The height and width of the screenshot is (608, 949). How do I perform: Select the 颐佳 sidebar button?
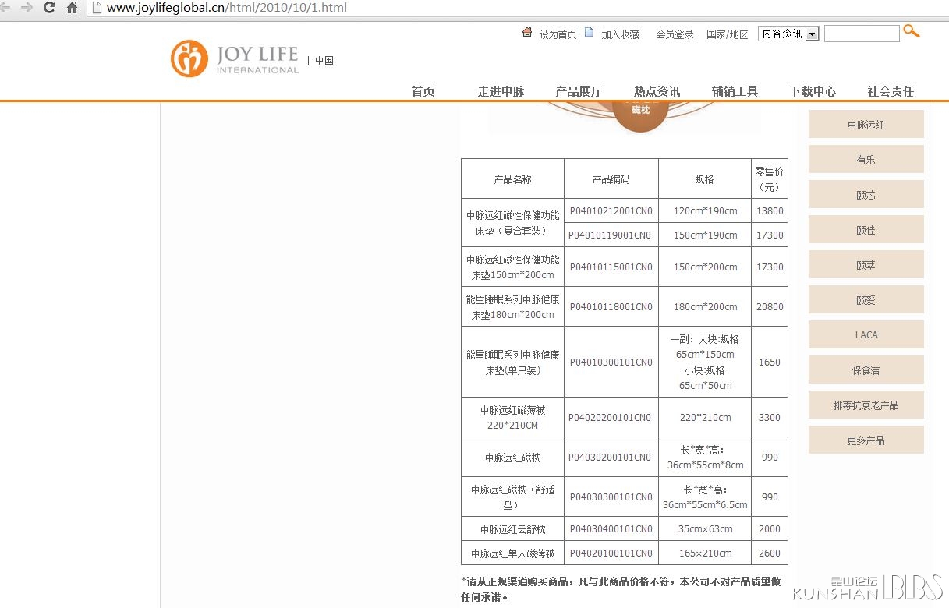click(866, 230)
